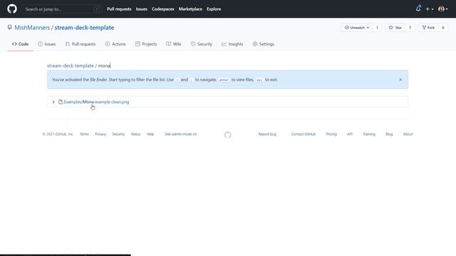Click the repository icon beside MishManners
Image resolution: width=456 pixels, height=256 pixels.
[x=10, y=27]
